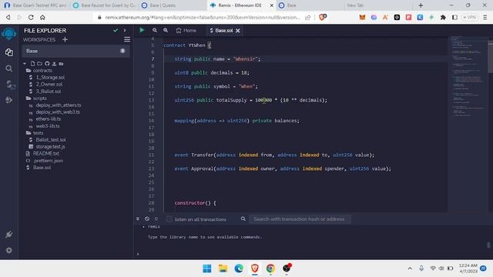Click the publish to GitHub gist icon
The width and height of the screenshot is (493, 277).
click(47, 64)
